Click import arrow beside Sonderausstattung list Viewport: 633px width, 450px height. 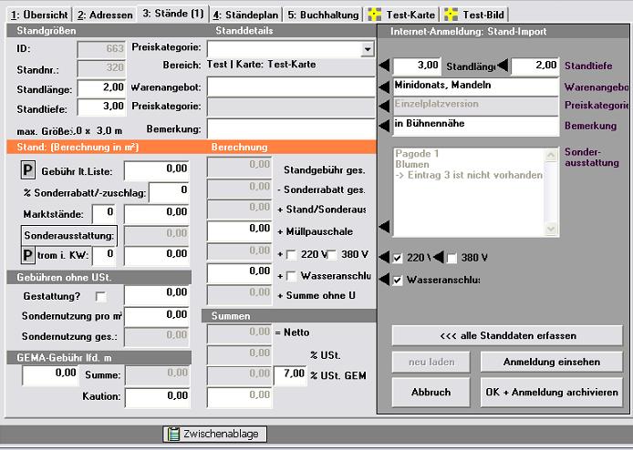(385, 227)
